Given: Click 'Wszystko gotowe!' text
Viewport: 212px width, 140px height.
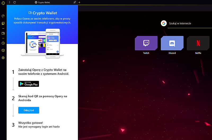Looking at the screenshot, I should [x=30, y=123].
